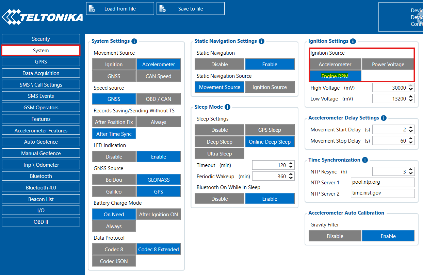The height and width of the screenshot is (275, 423).
Task: Enable Ultra Sleep mode
Action: click(219, 154)
